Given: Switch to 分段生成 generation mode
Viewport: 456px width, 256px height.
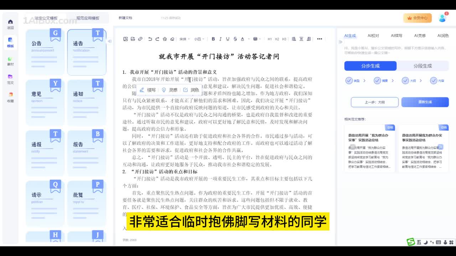Looking at the screenshot, I should [x=423, y=66].
